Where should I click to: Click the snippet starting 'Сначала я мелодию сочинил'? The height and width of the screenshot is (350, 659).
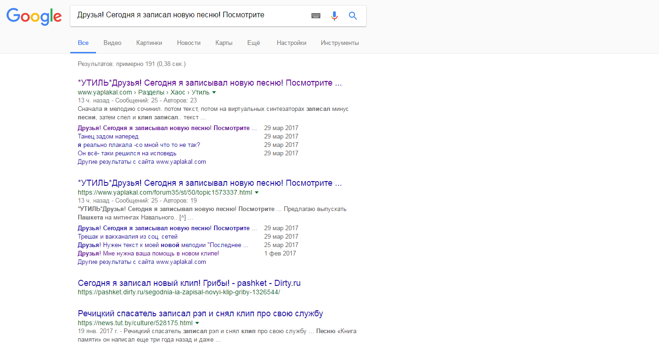point(213,113)
